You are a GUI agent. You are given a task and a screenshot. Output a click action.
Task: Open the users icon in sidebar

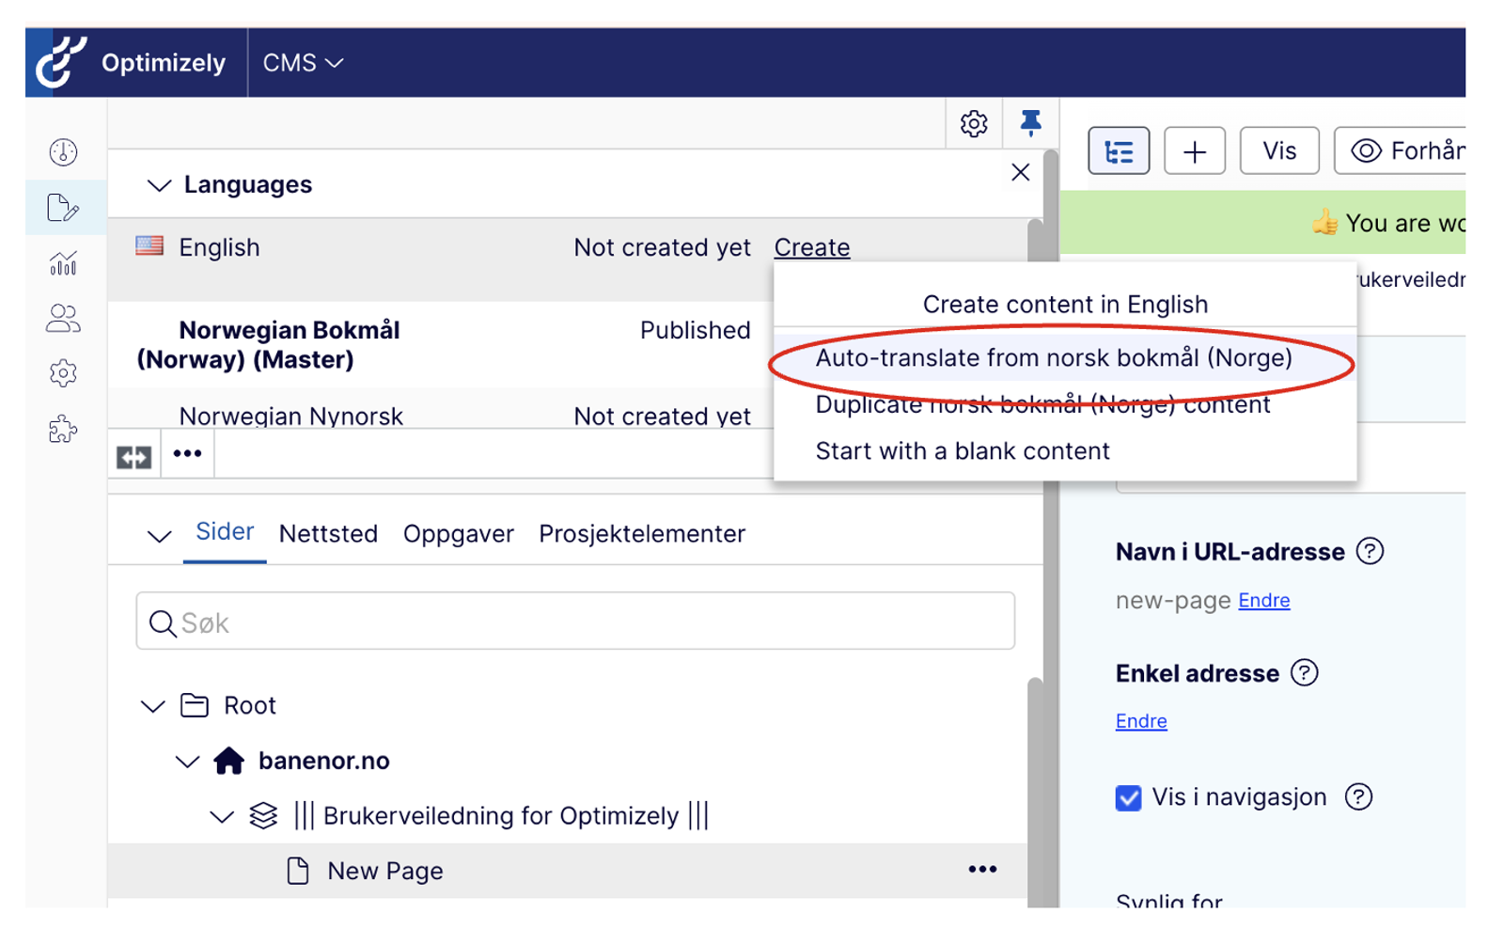[63, 319]
